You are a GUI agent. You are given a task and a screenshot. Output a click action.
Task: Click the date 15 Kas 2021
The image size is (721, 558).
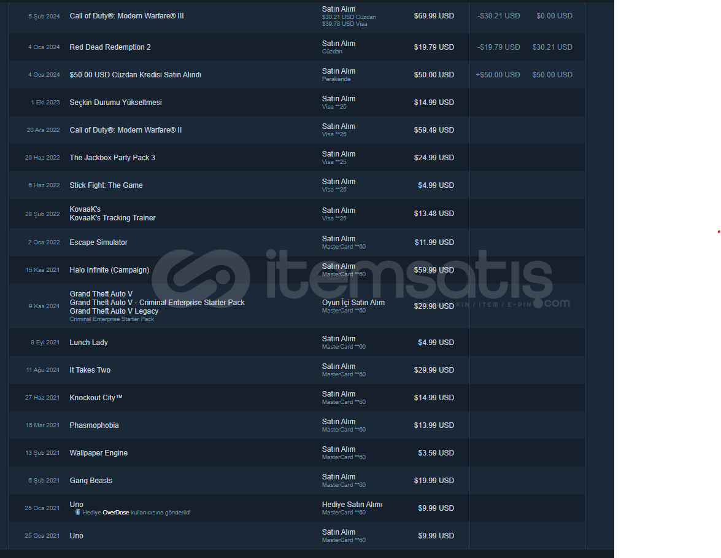point(43,270)
